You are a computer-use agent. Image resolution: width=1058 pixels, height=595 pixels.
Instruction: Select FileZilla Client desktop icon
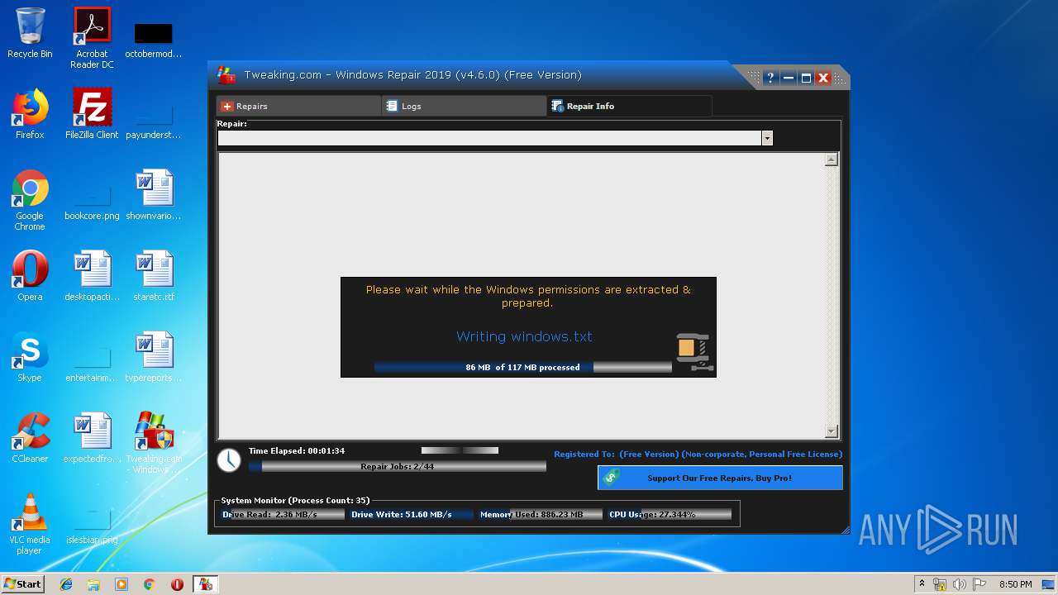(x=92, y=114)
